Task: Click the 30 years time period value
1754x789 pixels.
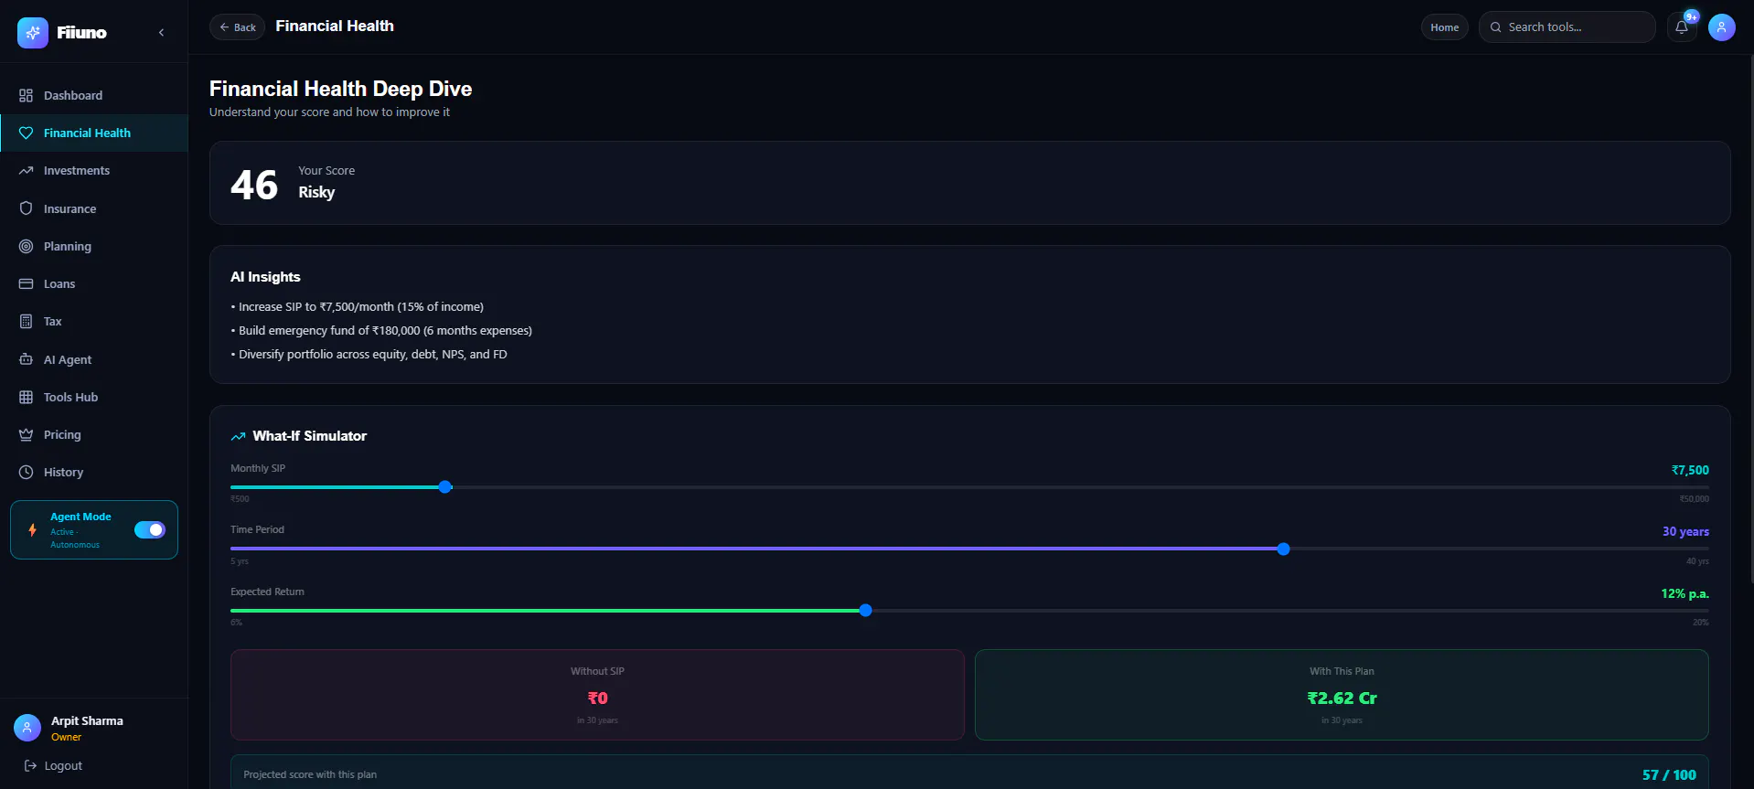Action: coord(1685,532)
